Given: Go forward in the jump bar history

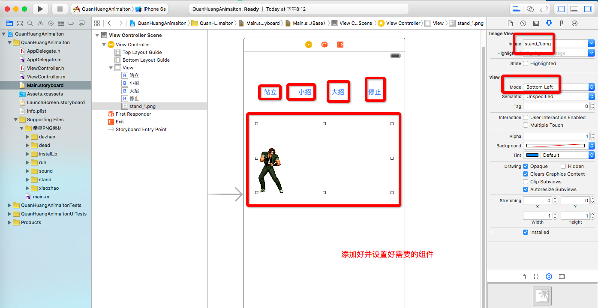Looking at the screenshot, I should [121, 23].
